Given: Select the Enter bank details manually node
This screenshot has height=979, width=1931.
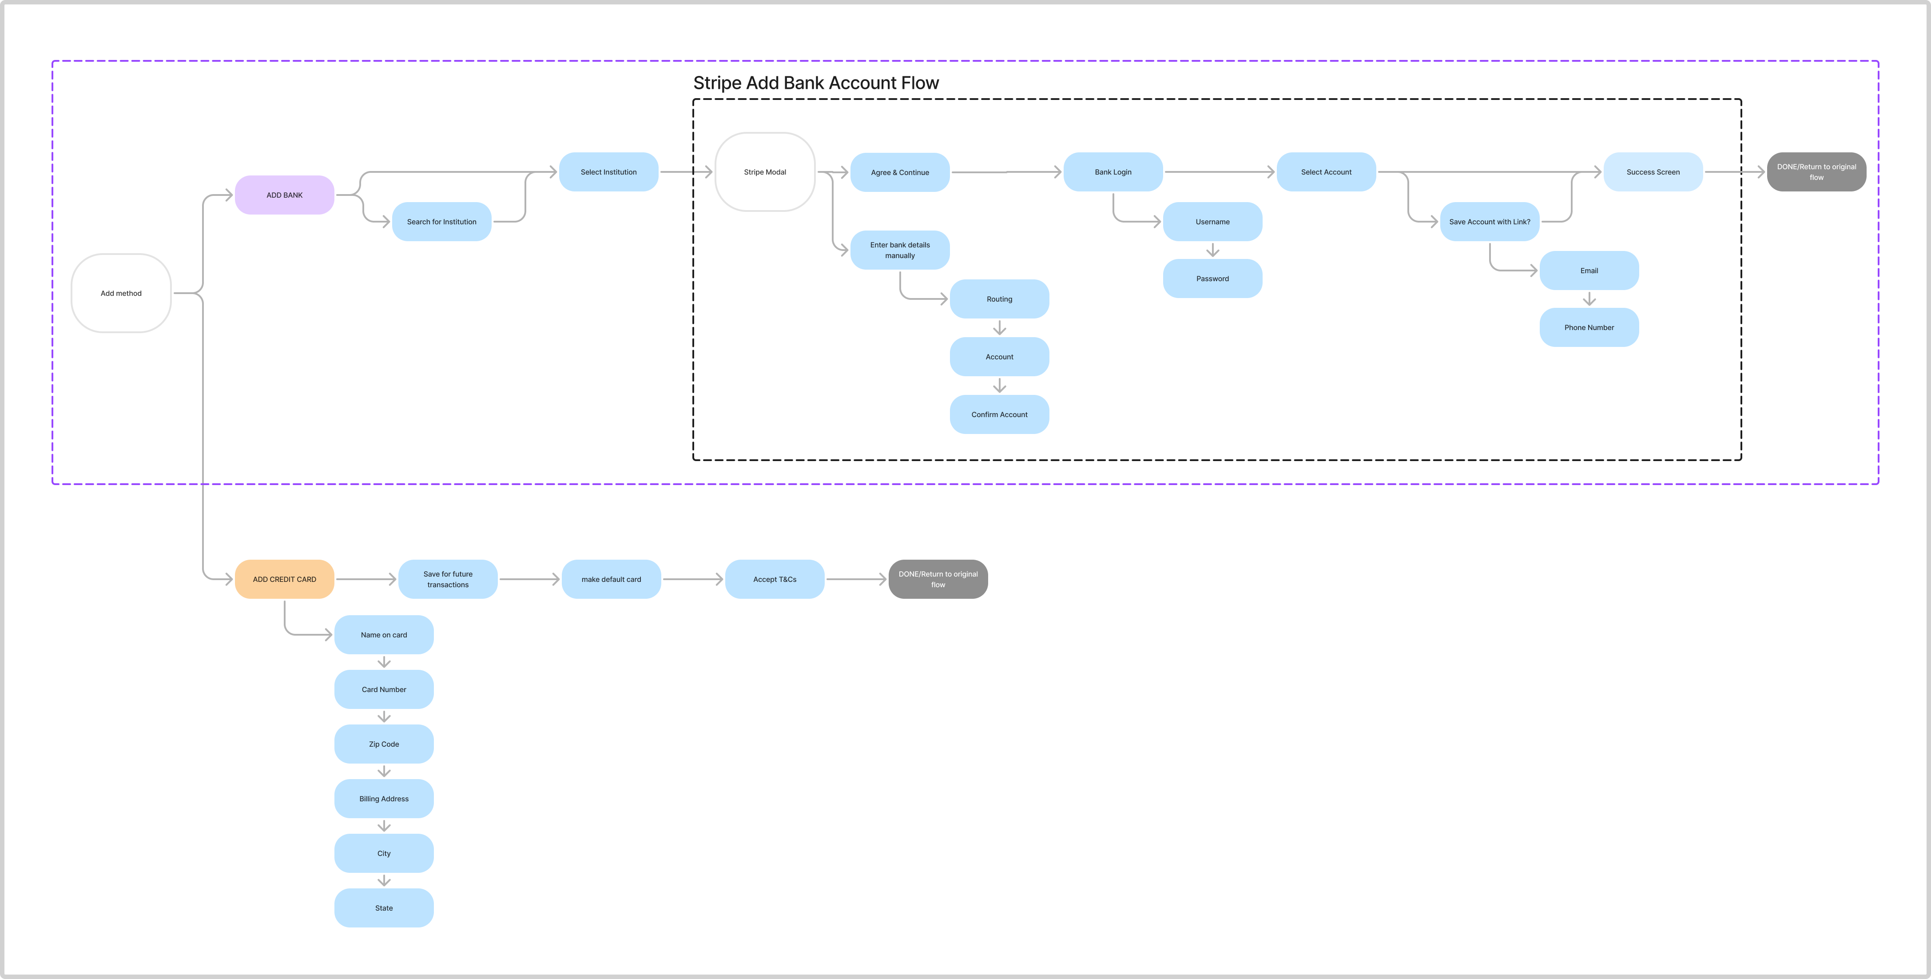Looking at the screenshot, I should click(899, 251).
